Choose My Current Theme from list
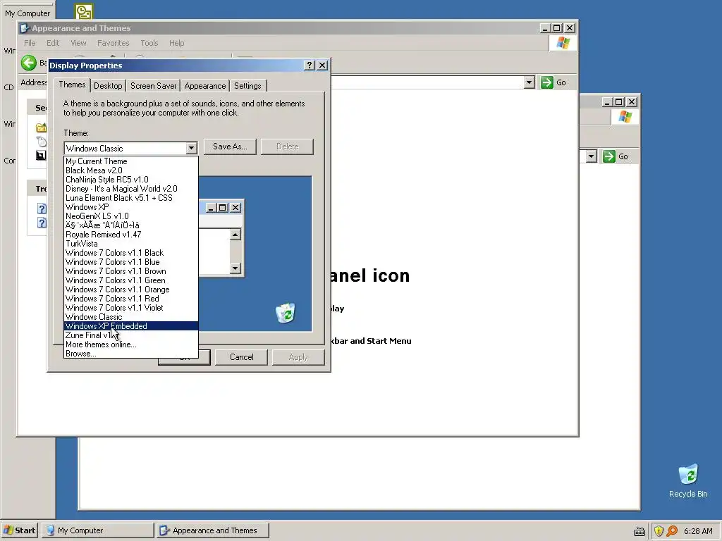The image size is (722, 541). tap(131, 161)
